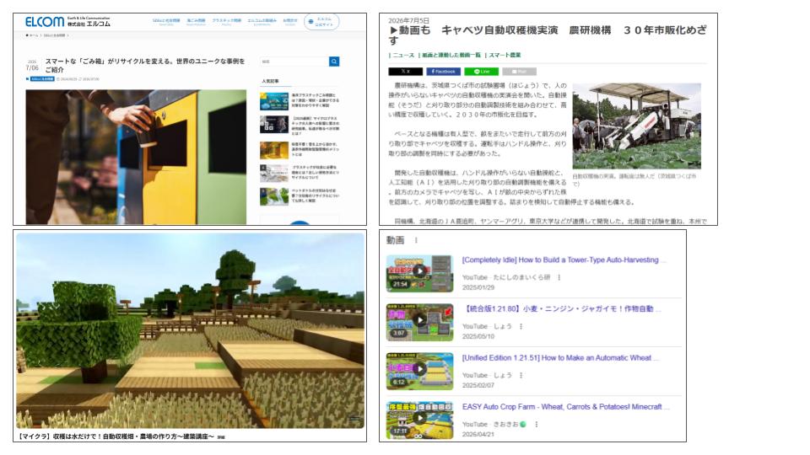Screen dimensions: 810x455
Task: Open the microplastics popular article thumbnail
Action: (x=273, y=125)
